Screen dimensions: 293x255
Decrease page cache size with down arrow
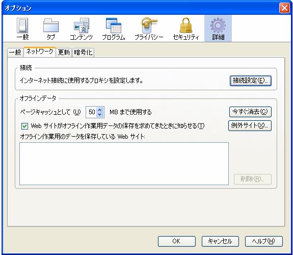tap(100, 115)
